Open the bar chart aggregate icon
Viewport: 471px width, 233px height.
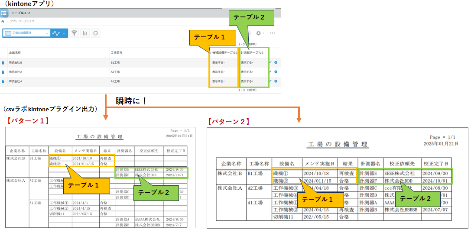pos(85,33)
